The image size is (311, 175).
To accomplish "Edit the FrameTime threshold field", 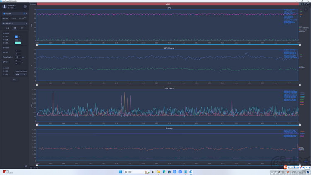I will coord(18,57).
